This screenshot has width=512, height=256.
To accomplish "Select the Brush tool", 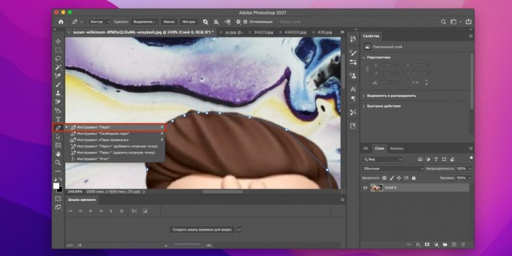I will 58,84.
